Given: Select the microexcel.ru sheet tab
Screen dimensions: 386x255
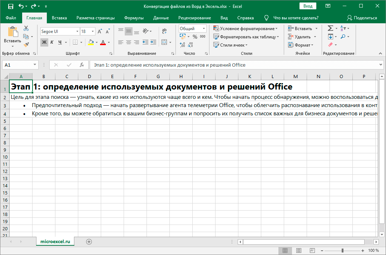Looking at the screenshot, I should coord(55,242).
